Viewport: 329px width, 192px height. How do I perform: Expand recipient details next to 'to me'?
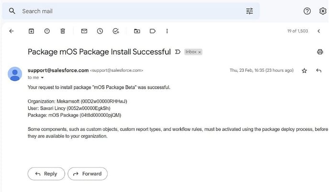coord(42,78)
